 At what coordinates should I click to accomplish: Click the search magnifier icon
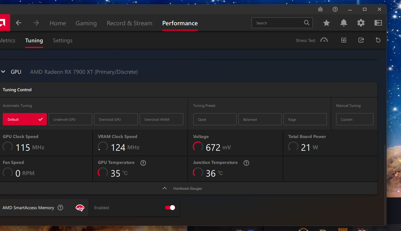(x=307, y=23)
